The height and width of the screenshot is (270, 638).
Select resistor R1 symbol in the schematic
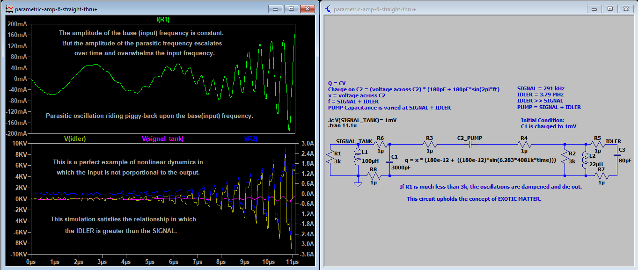pyautogui.click(x=330, y=157)
